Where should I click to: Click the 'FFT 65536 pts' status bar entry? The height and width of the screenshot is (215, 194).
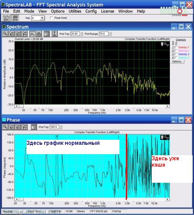99,211
